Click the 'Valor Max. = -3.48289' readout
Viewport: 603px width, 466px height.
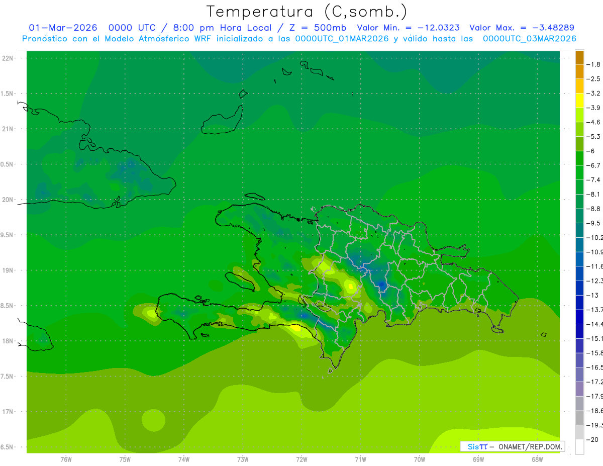point(522,28)
